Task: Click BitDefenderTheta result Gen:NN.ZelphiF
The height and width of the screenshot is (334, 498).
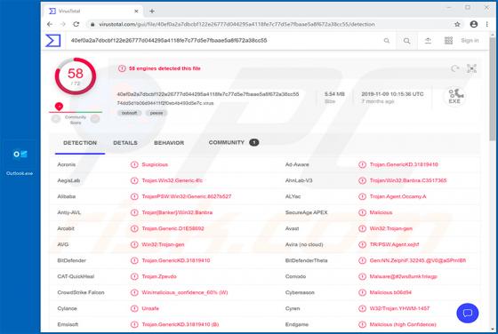Action: click(x=418, y=260)
